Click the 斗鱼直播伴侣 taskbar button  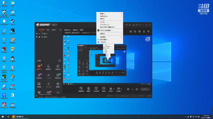(x=20, y=117)
